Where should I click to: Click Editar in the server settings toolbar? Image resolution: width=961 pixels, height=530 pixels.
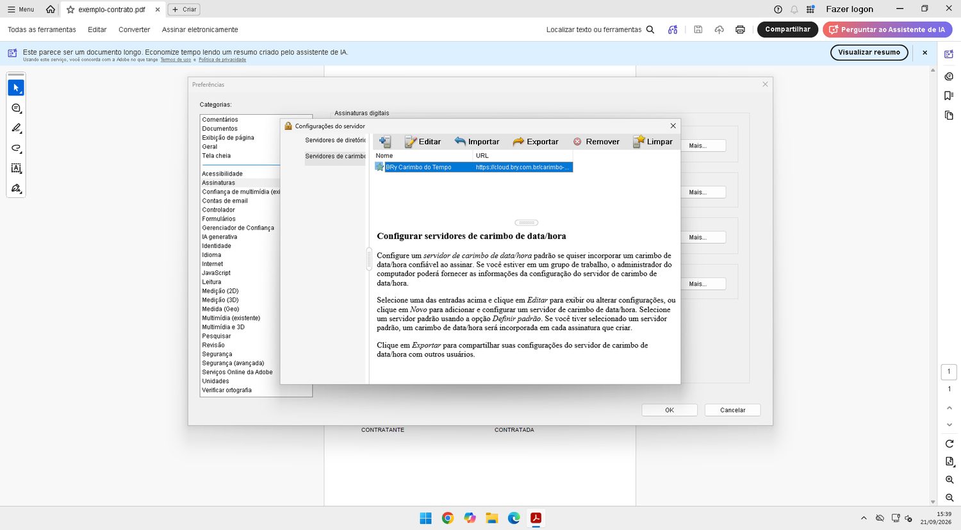423,142
